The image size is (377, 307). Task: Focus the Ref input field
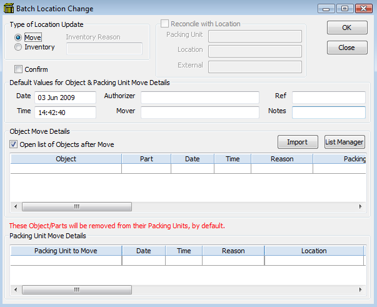coord(329,98)
